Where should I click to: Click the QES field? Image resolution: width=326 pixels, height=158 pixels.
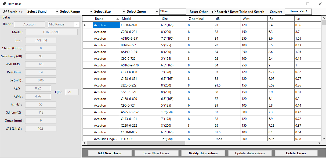coord(38,88)
